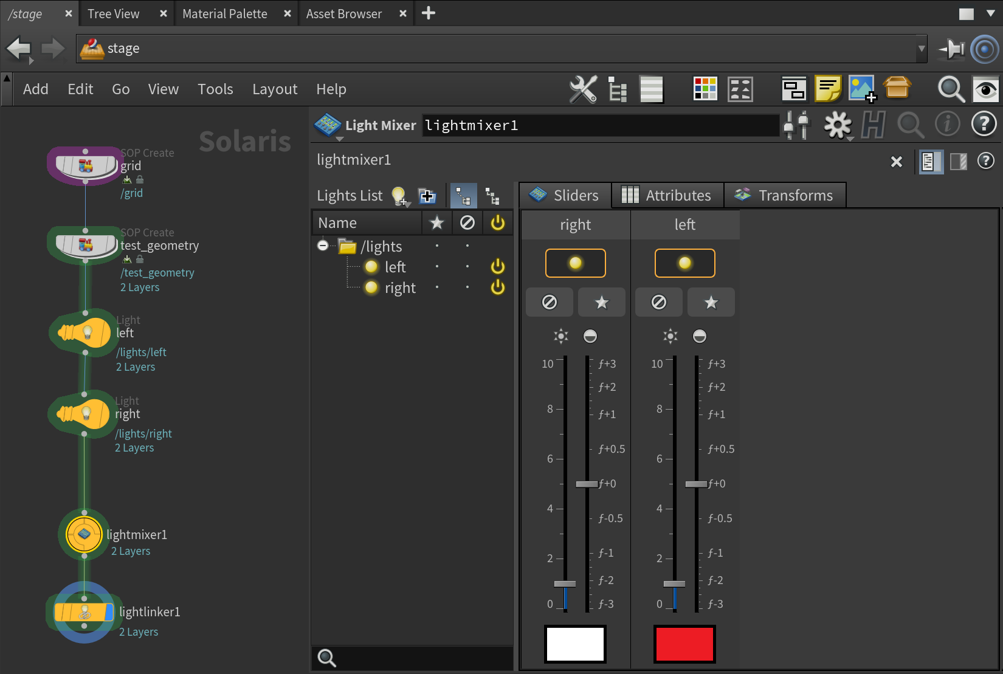Screen dimensions: 1003x674
Task: Switch to the Tree View tab
Action: (114, 13)
